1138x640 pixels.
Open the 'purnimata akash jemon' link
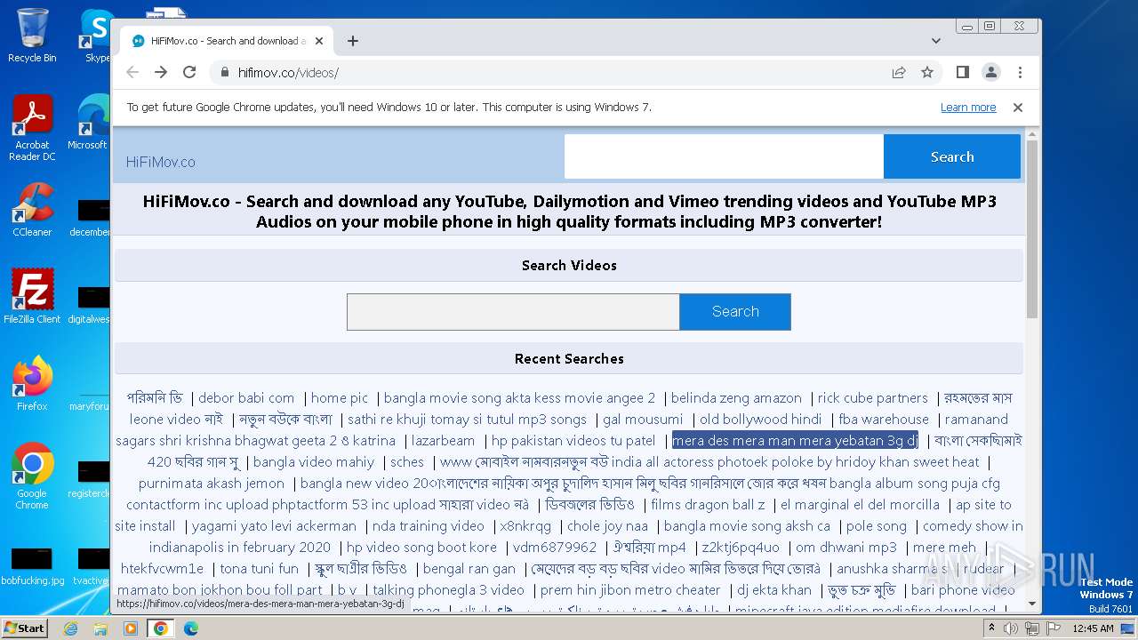[212, 484]
